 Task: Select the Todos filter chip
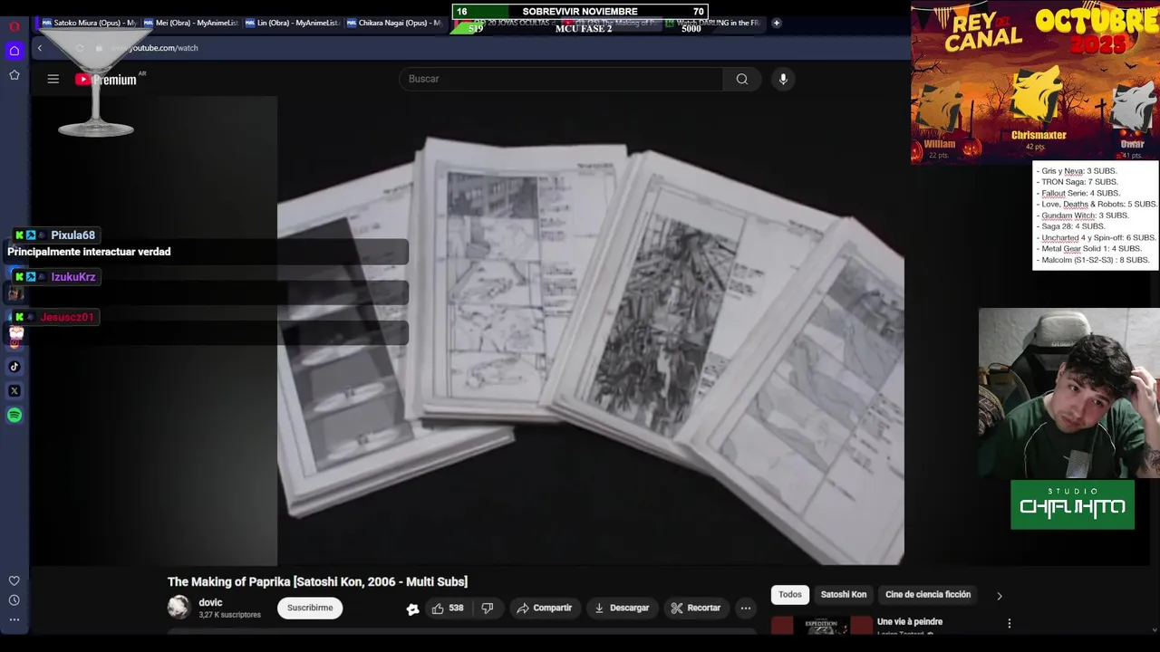tap(790, 595)
